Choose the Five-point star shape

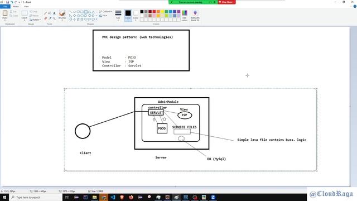click(78, 20)
